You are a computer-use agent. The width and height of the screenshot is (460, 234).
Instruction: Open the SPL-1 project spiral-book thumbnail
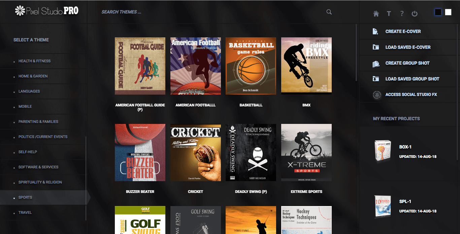[383, 206]
